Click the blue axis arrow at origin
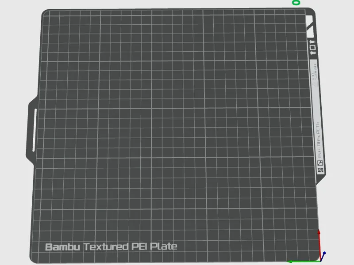Image resolution: width=354 pixels, height=265 pixels. (323, 257)
